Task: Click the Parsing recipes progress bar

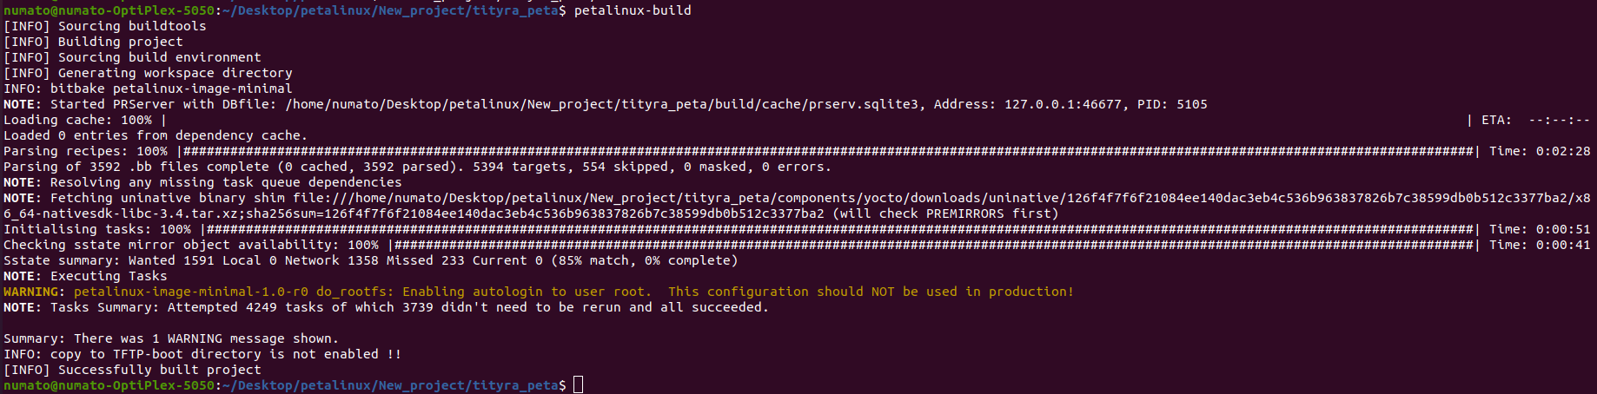Action: point(825,151)
